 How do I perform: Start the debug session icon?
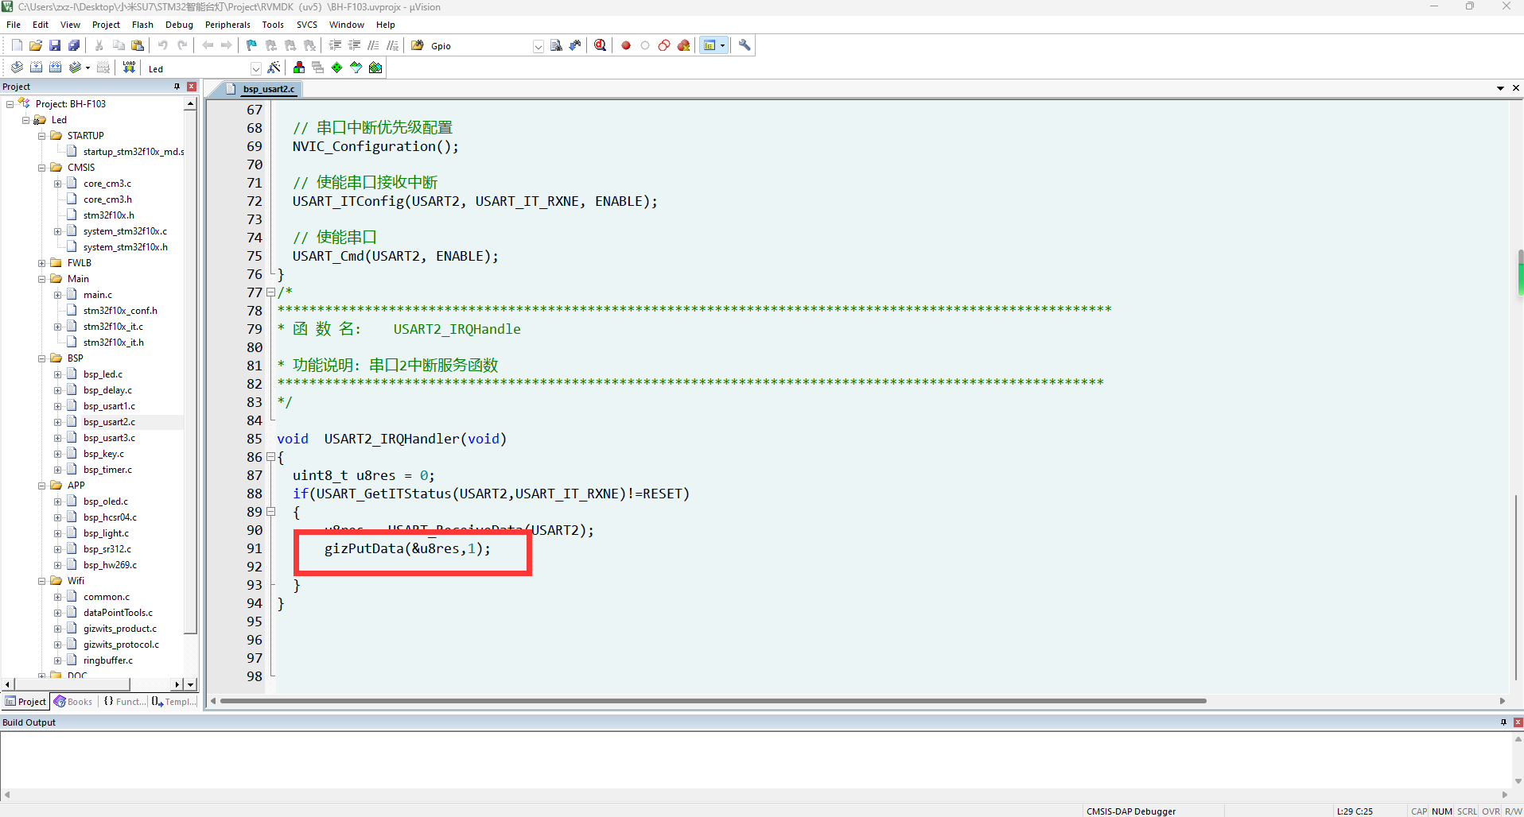pyautogui.click(x=600, y=45)
